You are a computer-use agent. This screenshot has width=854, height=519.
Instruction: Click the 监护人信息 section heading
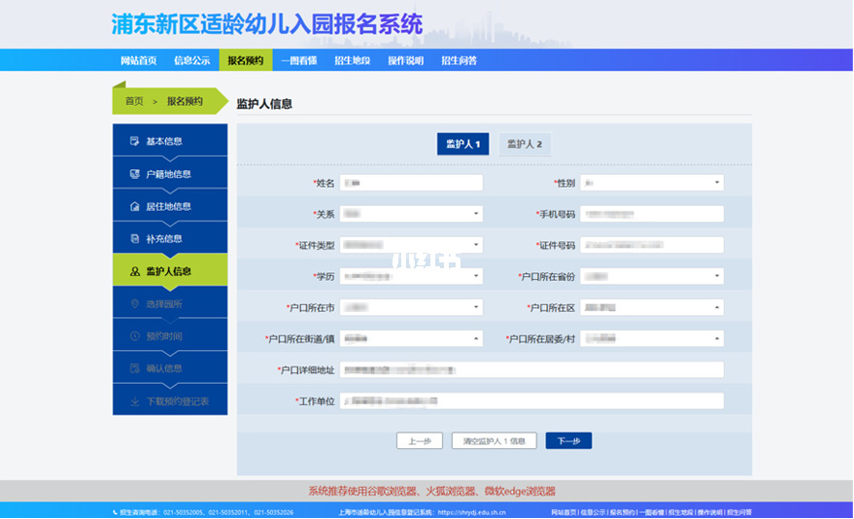[x=264, y=104]
